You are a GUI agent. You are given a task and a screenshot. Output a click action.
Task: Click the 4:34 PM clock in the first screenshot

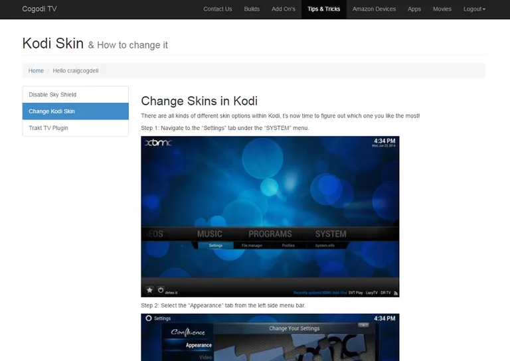tap(384, 141)
